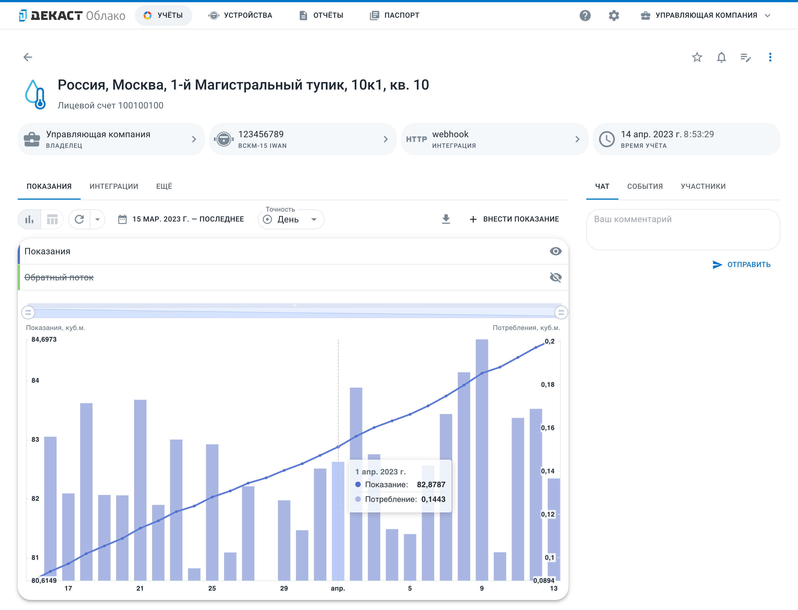Image resolution: width=798 pixels, height=610 pixels.
Task: Click the owner briefcase icon
Action: [32, 139]
